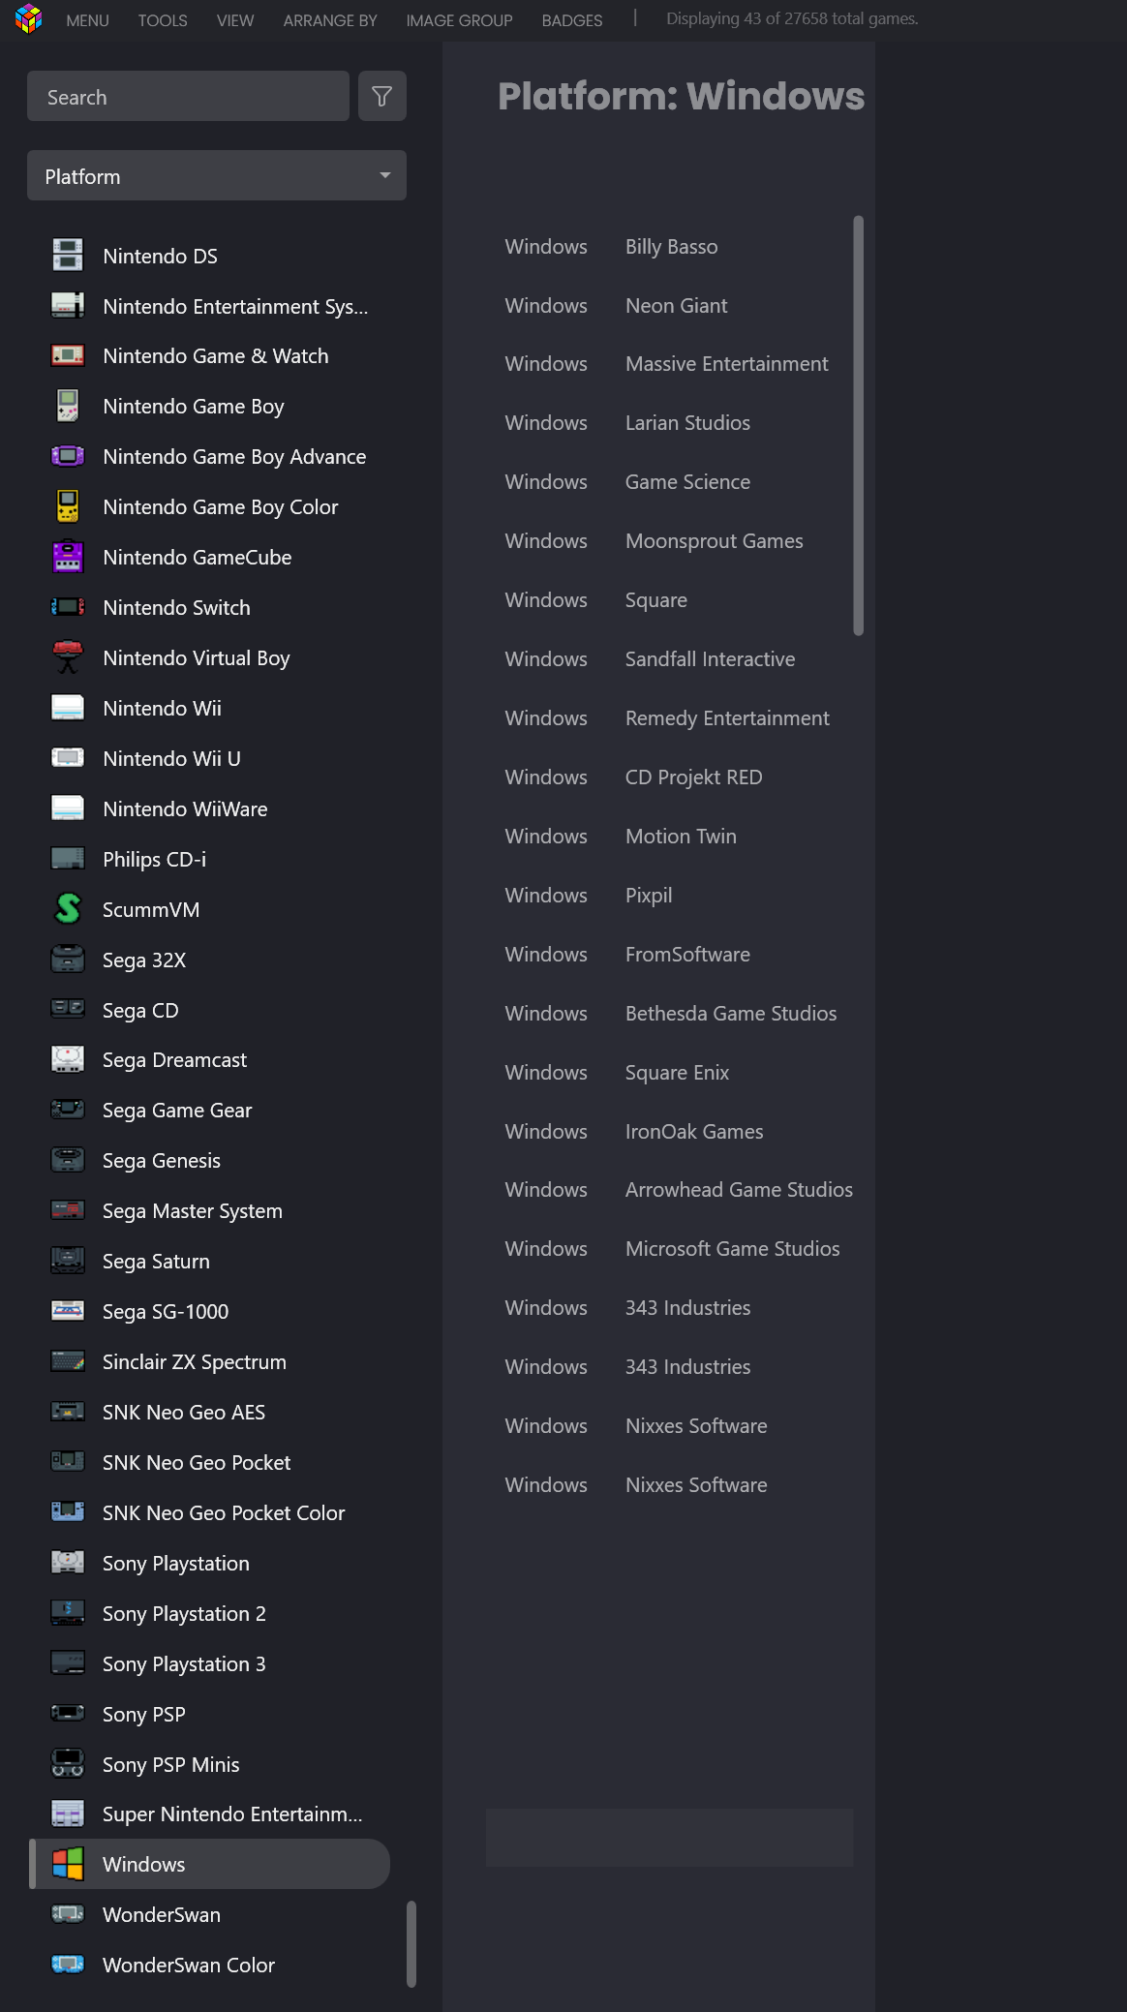
Task: Open the Platform category dropdown
Action: pos(217,175)
